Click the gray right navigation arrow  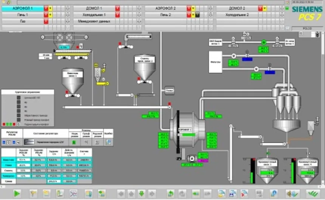(x=152, y=194)
